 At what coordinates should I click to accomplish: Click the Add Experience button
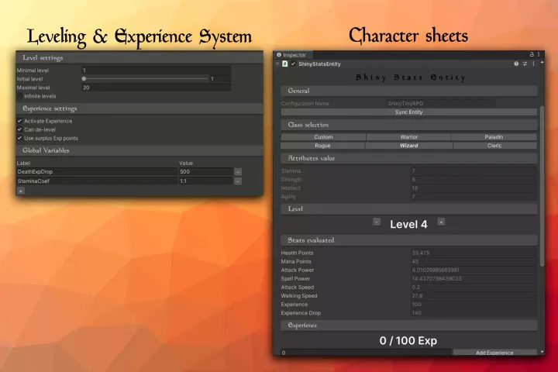coord(494,353)
